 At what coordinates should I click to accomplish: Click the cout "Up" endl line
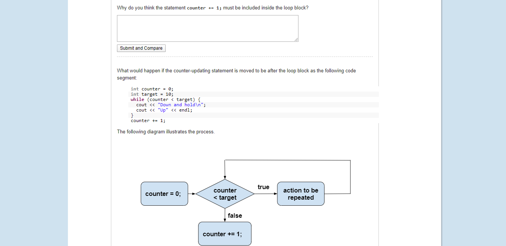click(164, 110)
